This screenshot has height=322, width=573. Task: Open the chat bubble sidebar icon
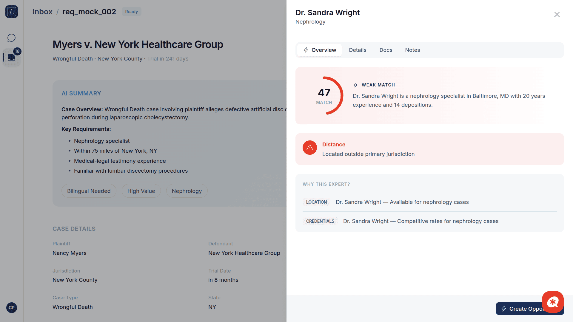coord(11,38)
